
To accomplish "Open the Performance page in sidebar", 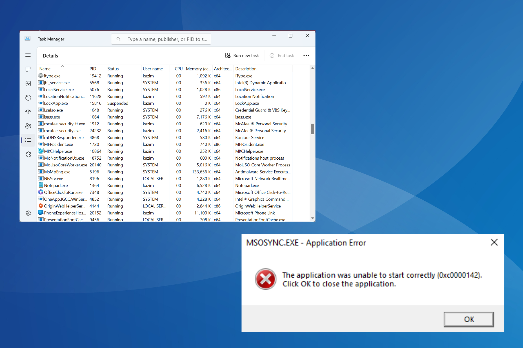I will click(x=28, y=83).
